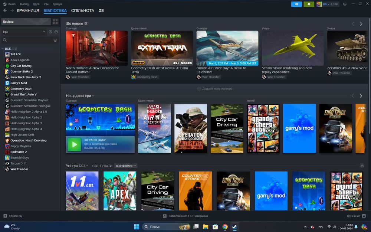Click the Add a game plus icon
The width and height of the screenshot is (371, 232).
click(x=5, y=216)
